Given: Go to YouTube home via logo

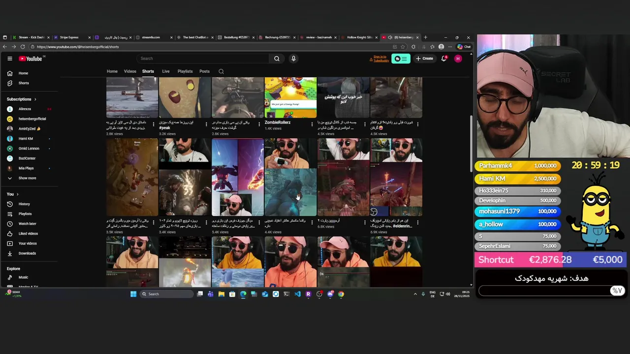Looking at the screenshot, I should pyautogui.click(x=31, y=59).
